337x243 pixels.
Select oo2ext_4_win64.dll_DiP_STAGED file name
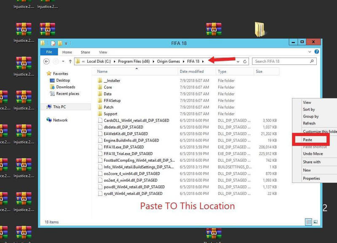pyautogui.click(x=131, y=180)
